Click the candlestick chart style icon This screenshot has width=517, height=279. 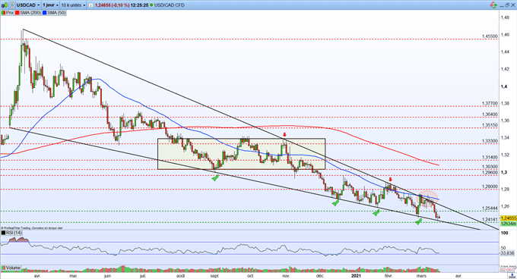(5, 5)
